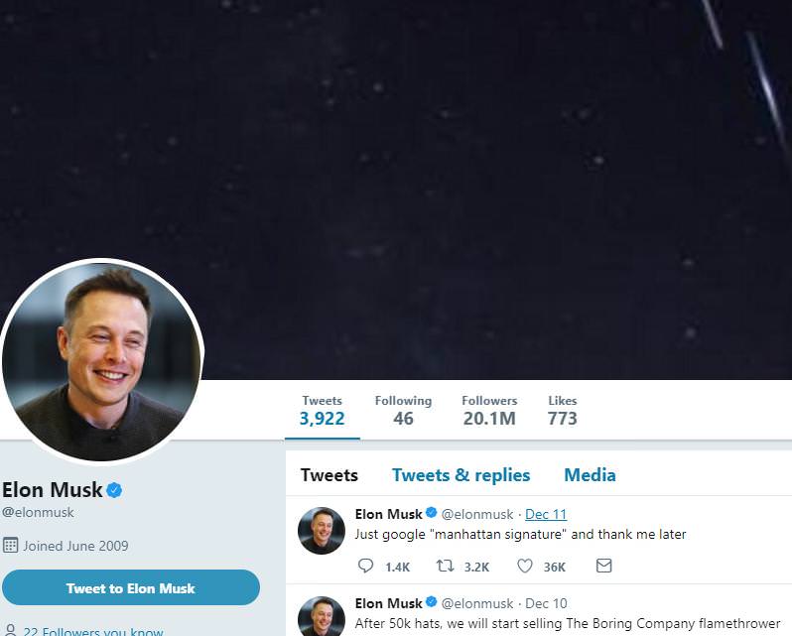
Task: Open the Followers 20.1M count
Action: pyautogui.click(x=489, y=411)
